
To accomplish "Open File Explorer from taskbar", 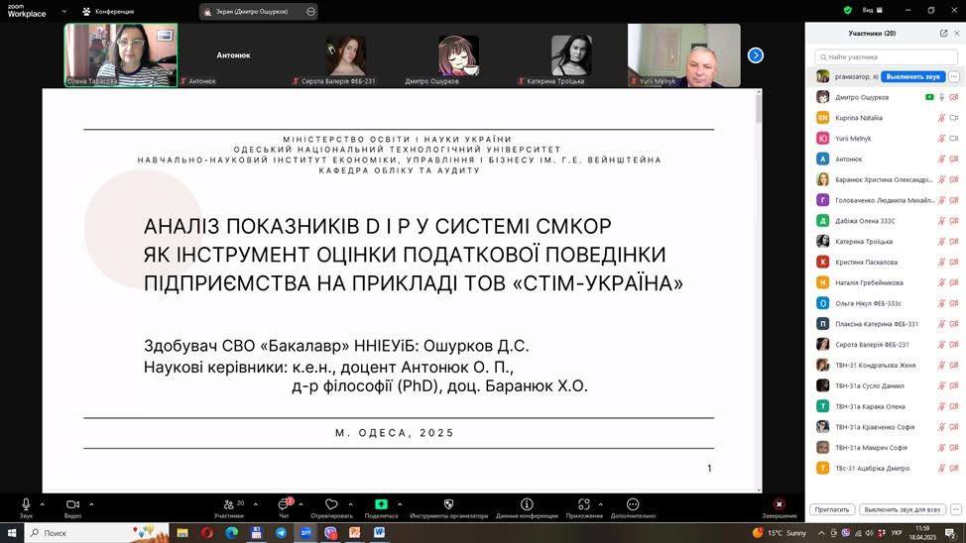I will click(x=182, y=532).
